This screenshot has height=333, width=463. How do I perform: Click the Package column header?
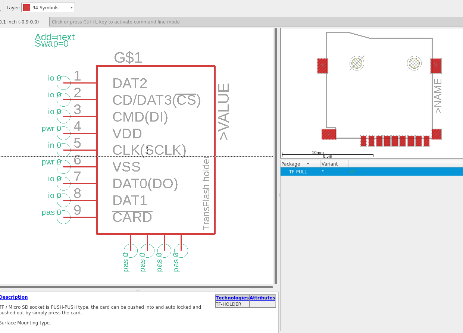pyautogui.click(x=295, y=164)
